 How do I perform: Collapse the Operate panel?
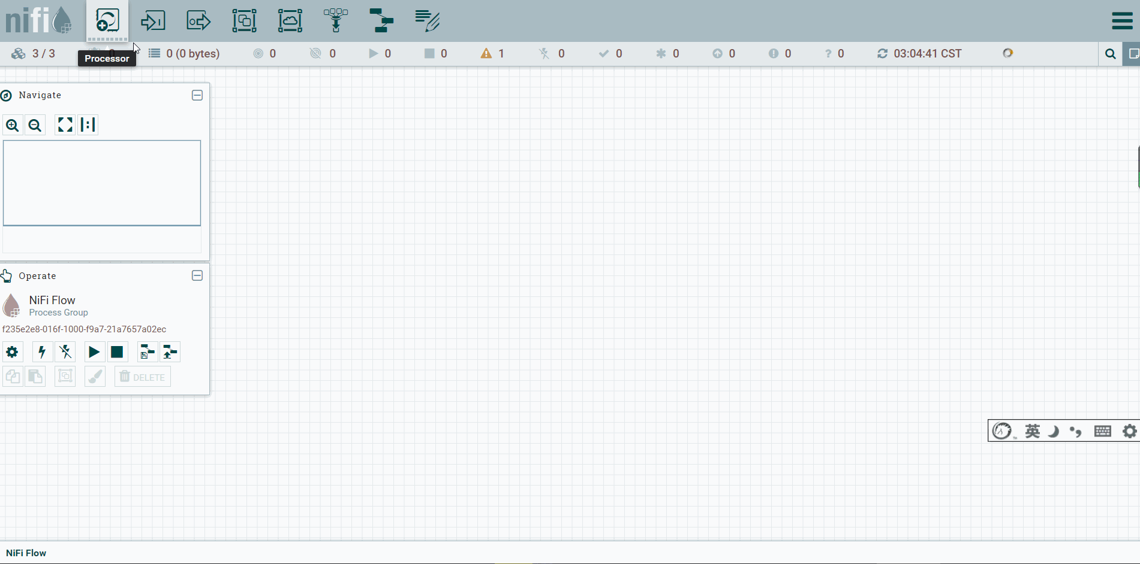click(197, 275)
